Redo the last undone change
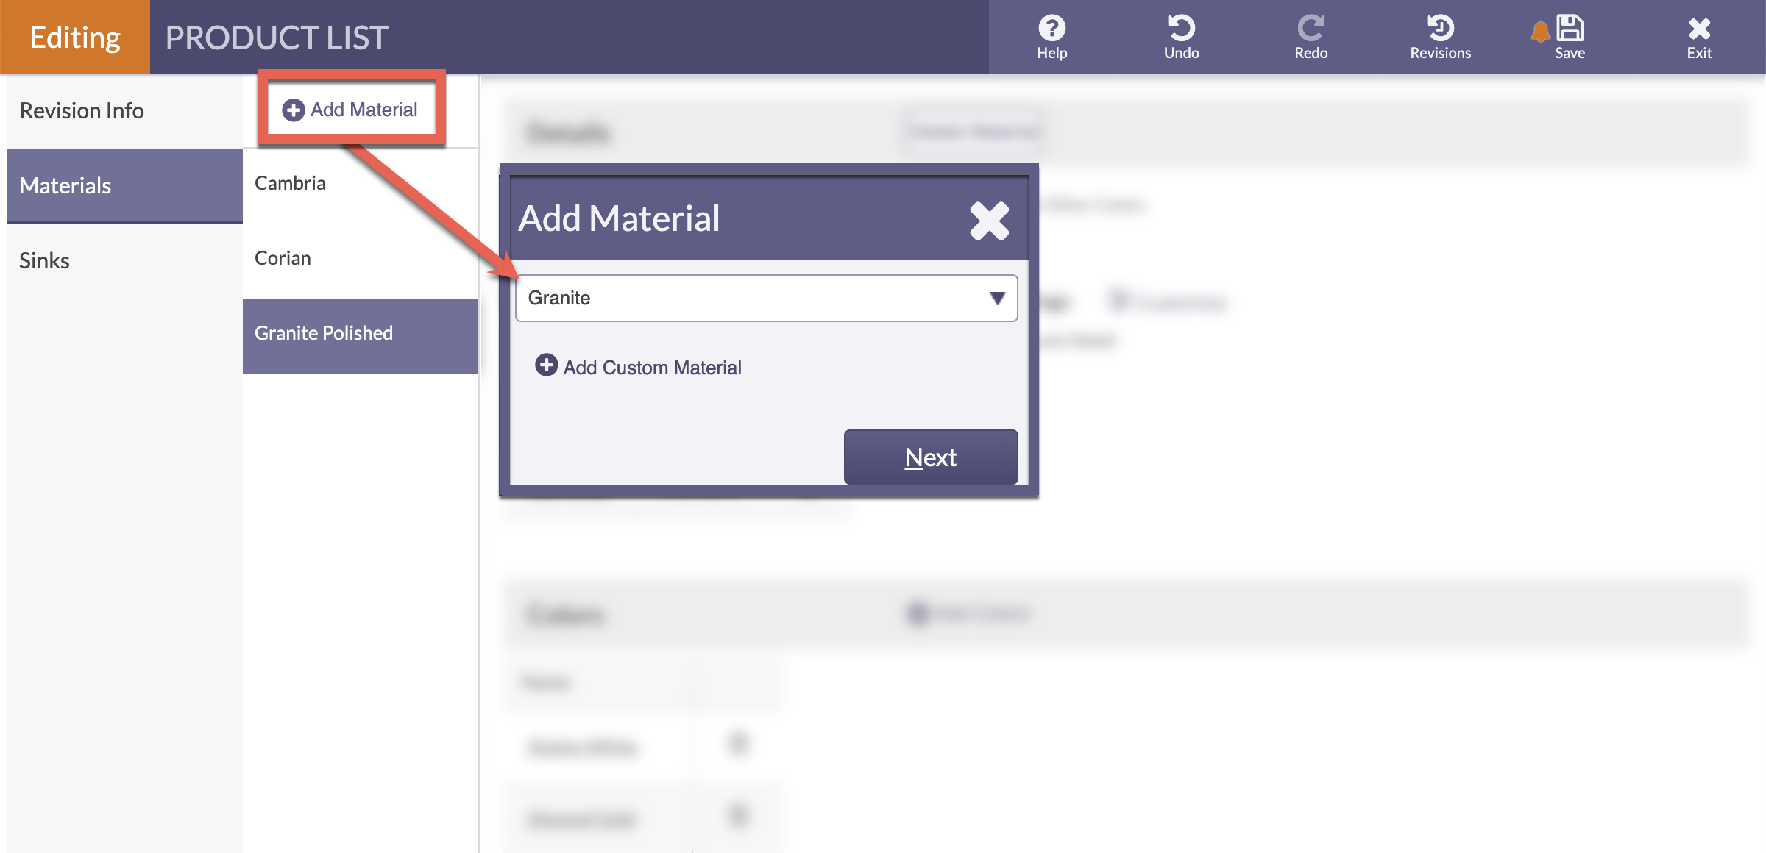1766x853 pixels. point(1311,29)
